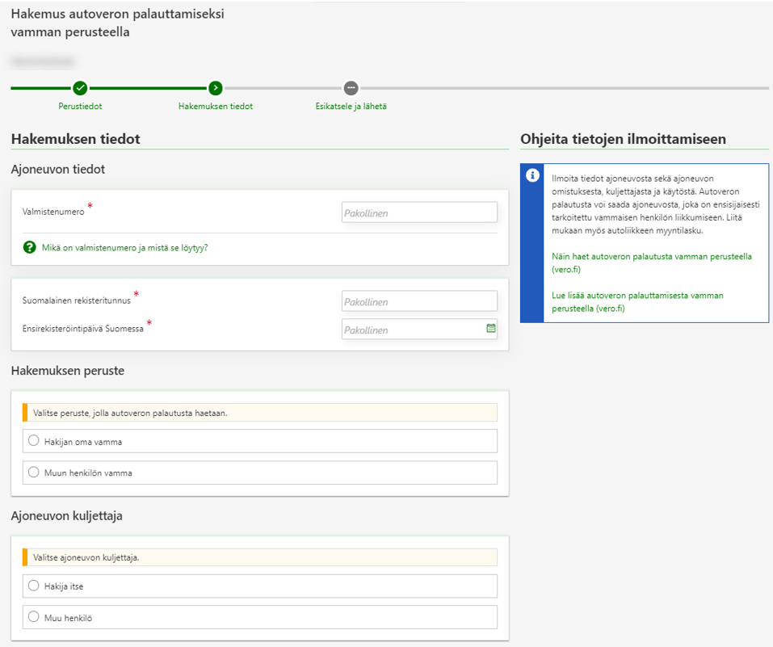773x647 pixels.
Task: Click the Esikatsele ja lähetä step icon
Action: click(x=351, y=88)
